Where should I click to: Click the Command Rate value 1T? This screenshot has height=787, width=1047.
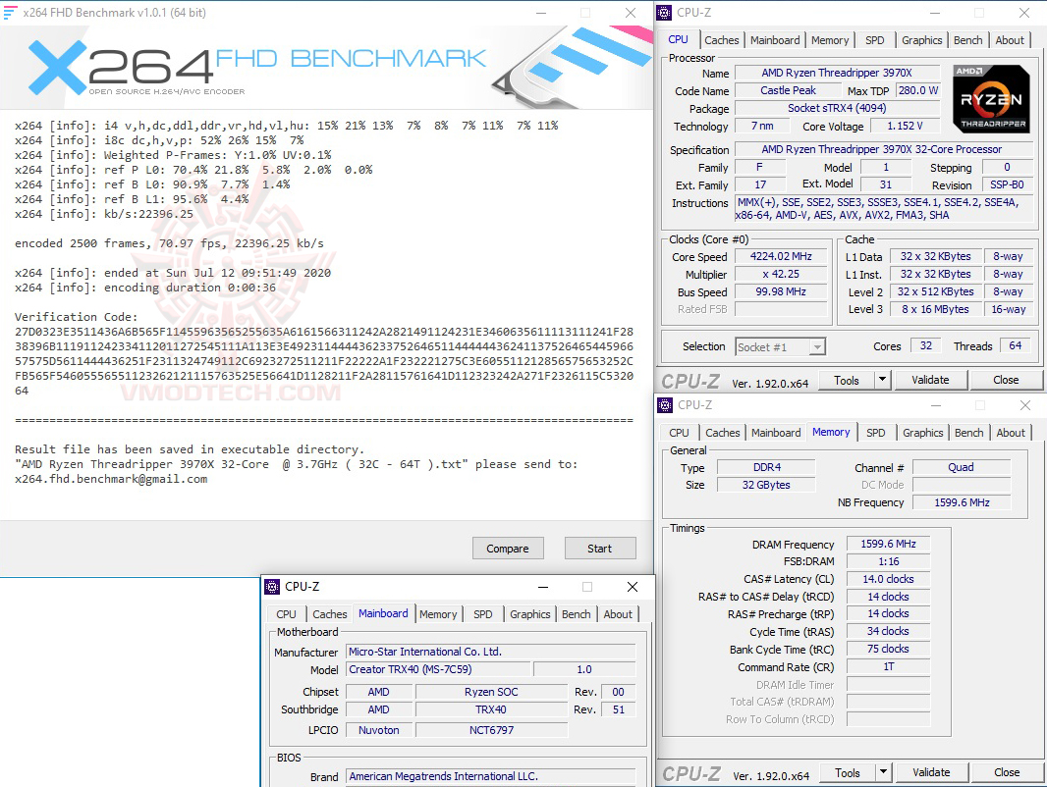click(x=888, y=667)
